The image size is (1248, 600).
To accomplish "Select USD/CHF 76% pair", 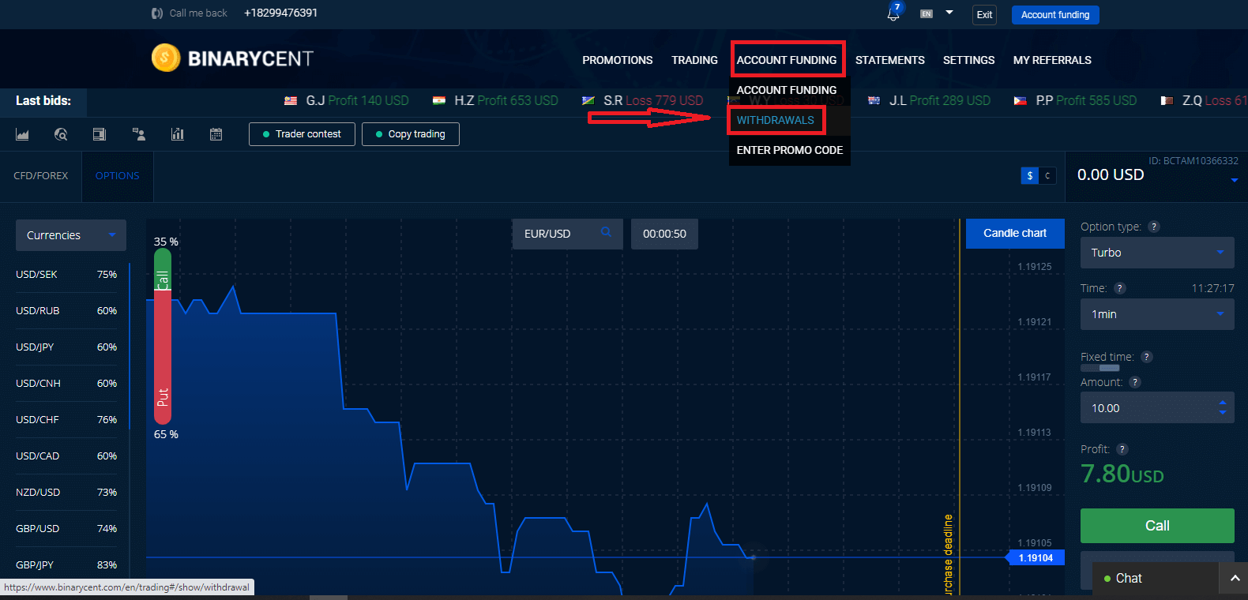I will pyautogui.click(x=66, y=420).
